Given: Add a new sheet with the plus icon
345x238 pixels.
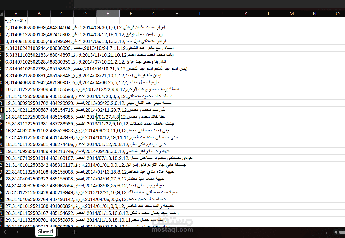Looking at the screenshot, I should point(75,232).
